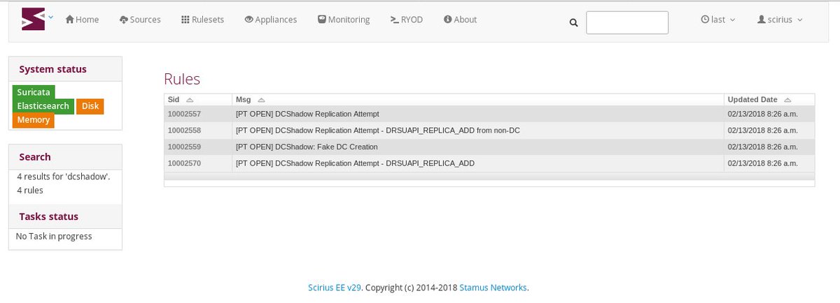Open rule Sid 10002558

click(184, 131)
